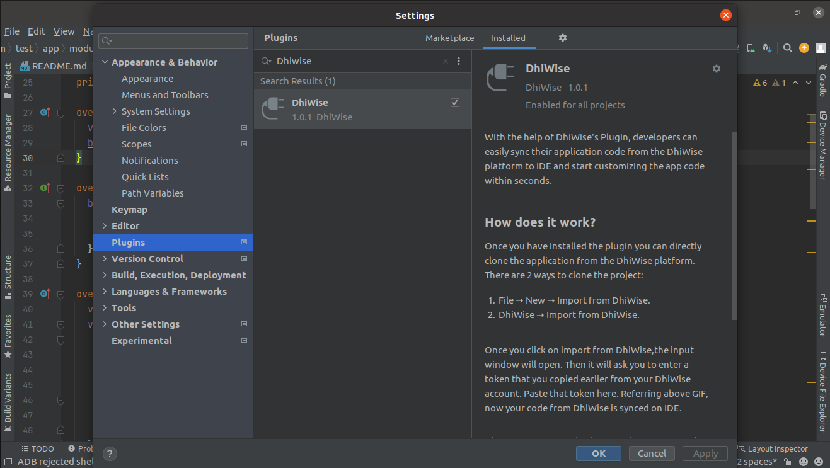Viewport: 830px width, 468px height.
Task: Jump to next highlighted error arrow
Action: coord(809,83)
